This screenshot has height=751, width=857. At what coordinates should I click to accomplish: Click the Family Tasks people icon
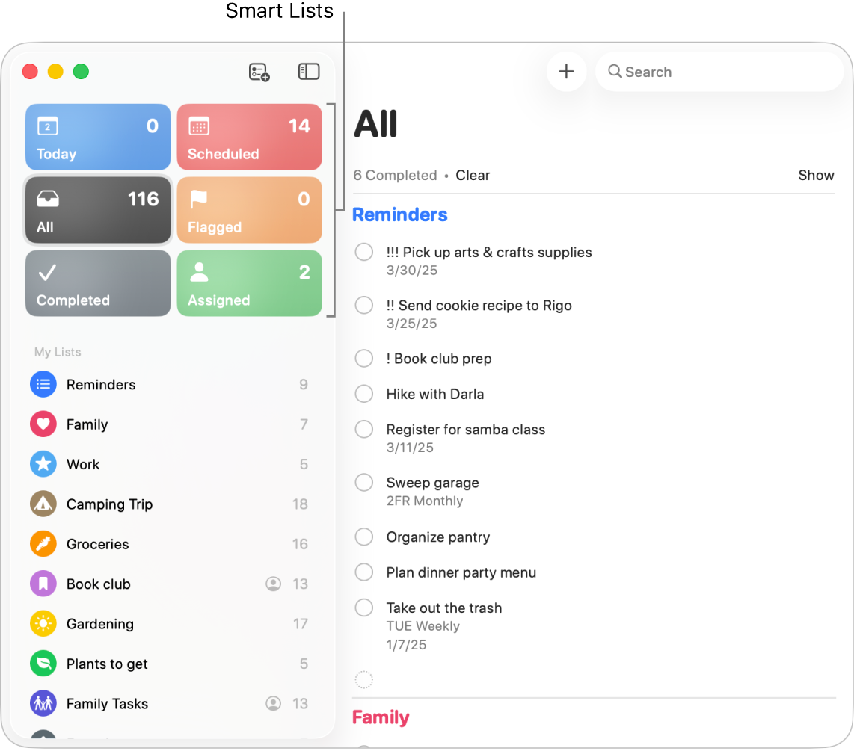click(43, 703)
